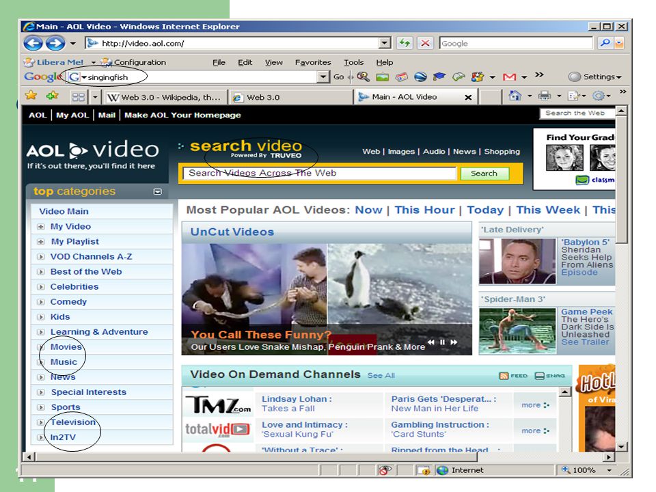Open the File menu
Screen dimensions: 656x492
pos(219,62)
